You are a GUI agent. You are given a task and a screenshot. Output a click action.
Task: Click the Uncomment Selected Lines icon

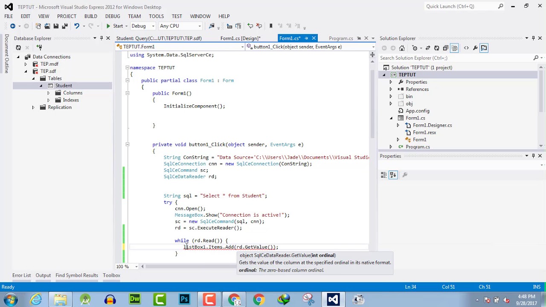click(x=259, y=26)
